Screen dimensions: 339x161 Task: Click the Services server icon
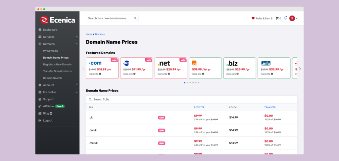[x=40, y=37]
